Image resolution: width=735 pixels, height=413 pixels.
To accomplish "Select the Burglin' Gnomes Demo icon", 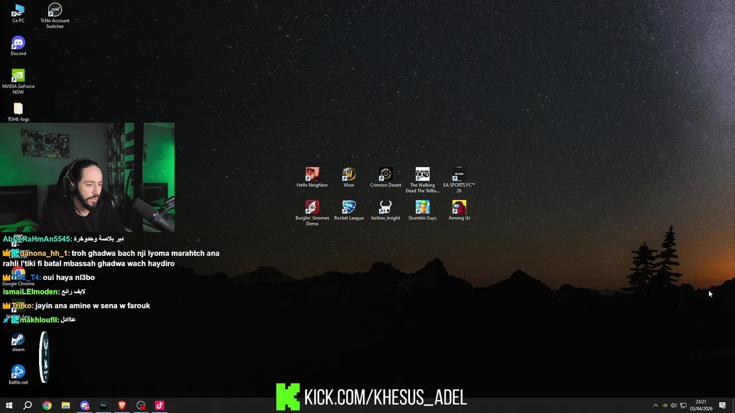I will point(312,213).
